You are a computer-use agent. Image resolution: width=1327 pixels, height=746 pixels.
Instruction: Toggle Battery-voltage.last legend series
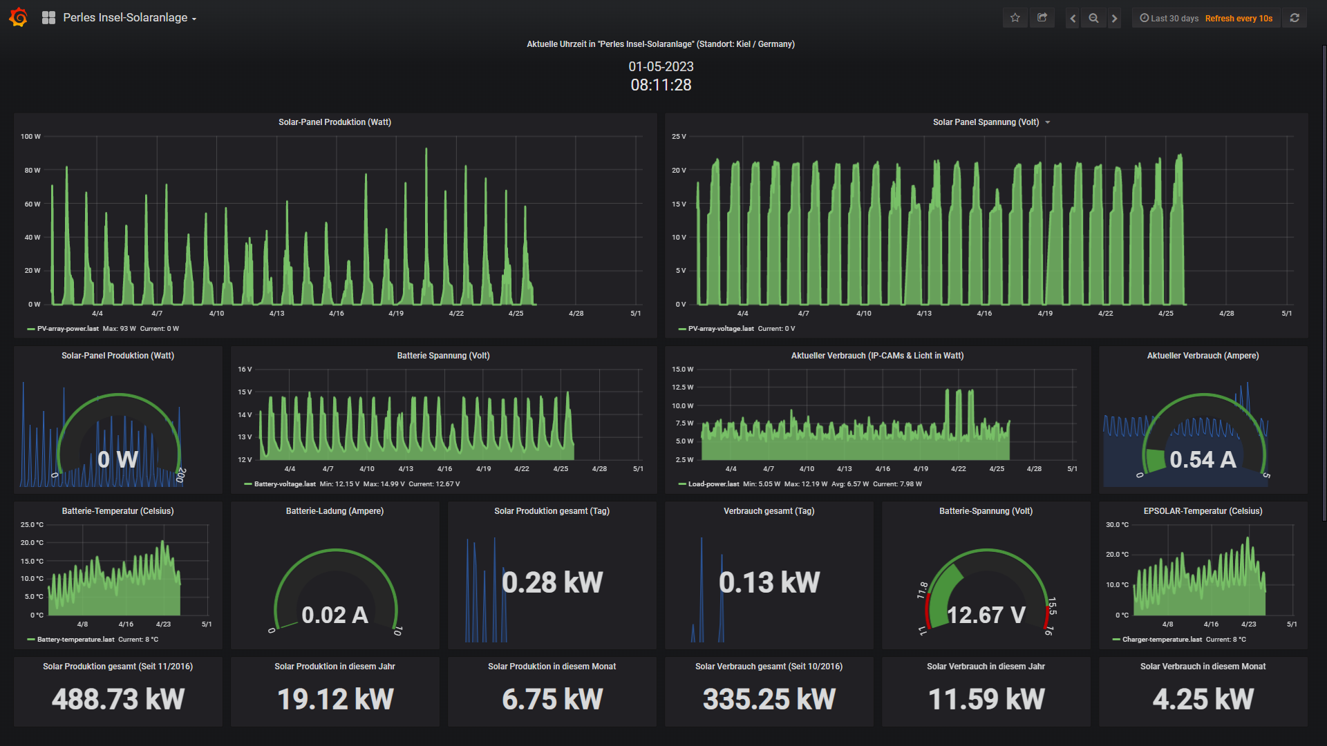tap(284, 484)
